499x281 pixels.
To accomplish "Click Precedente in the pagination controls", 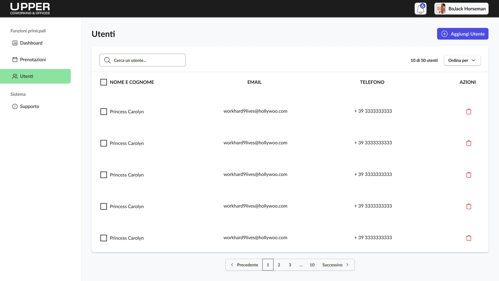I will (x=247, y=265).
